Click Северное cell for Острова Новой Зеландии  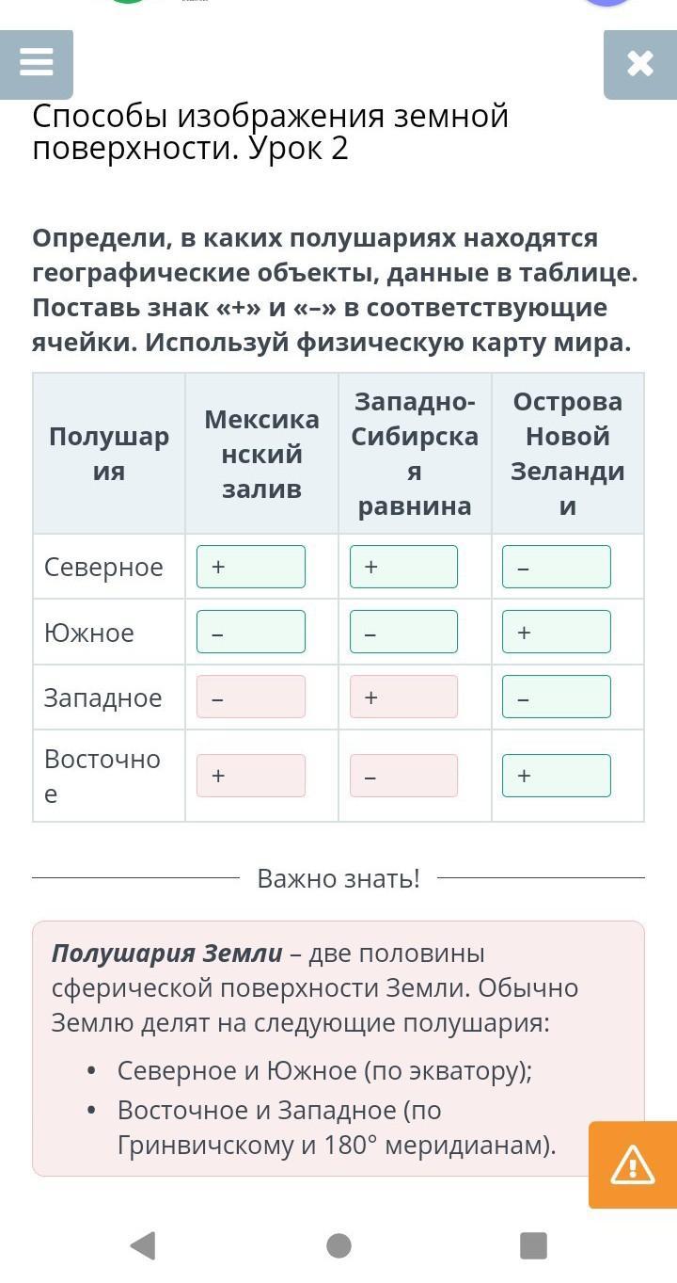click(x=556, y=567)
